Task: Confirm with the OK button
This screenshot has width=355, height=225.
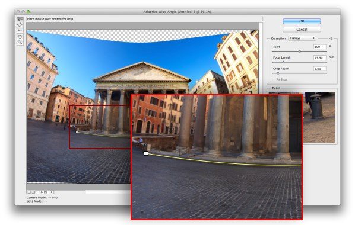Action: pos(302,21)
